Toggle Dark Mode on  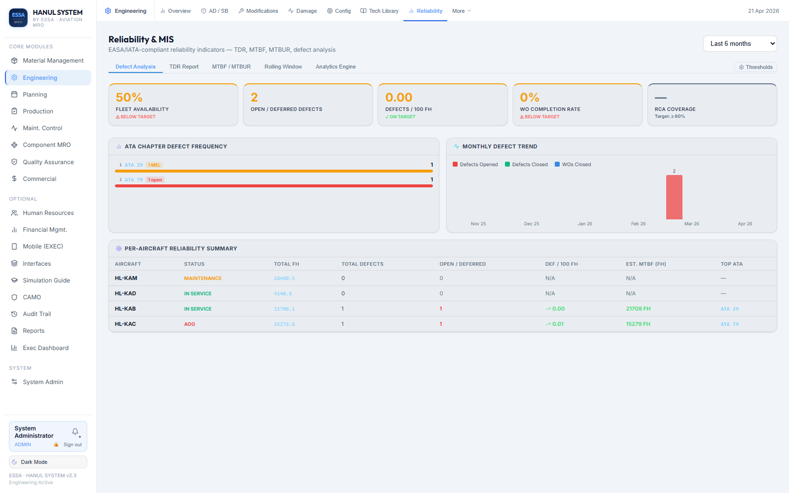(x=48, y=462)
